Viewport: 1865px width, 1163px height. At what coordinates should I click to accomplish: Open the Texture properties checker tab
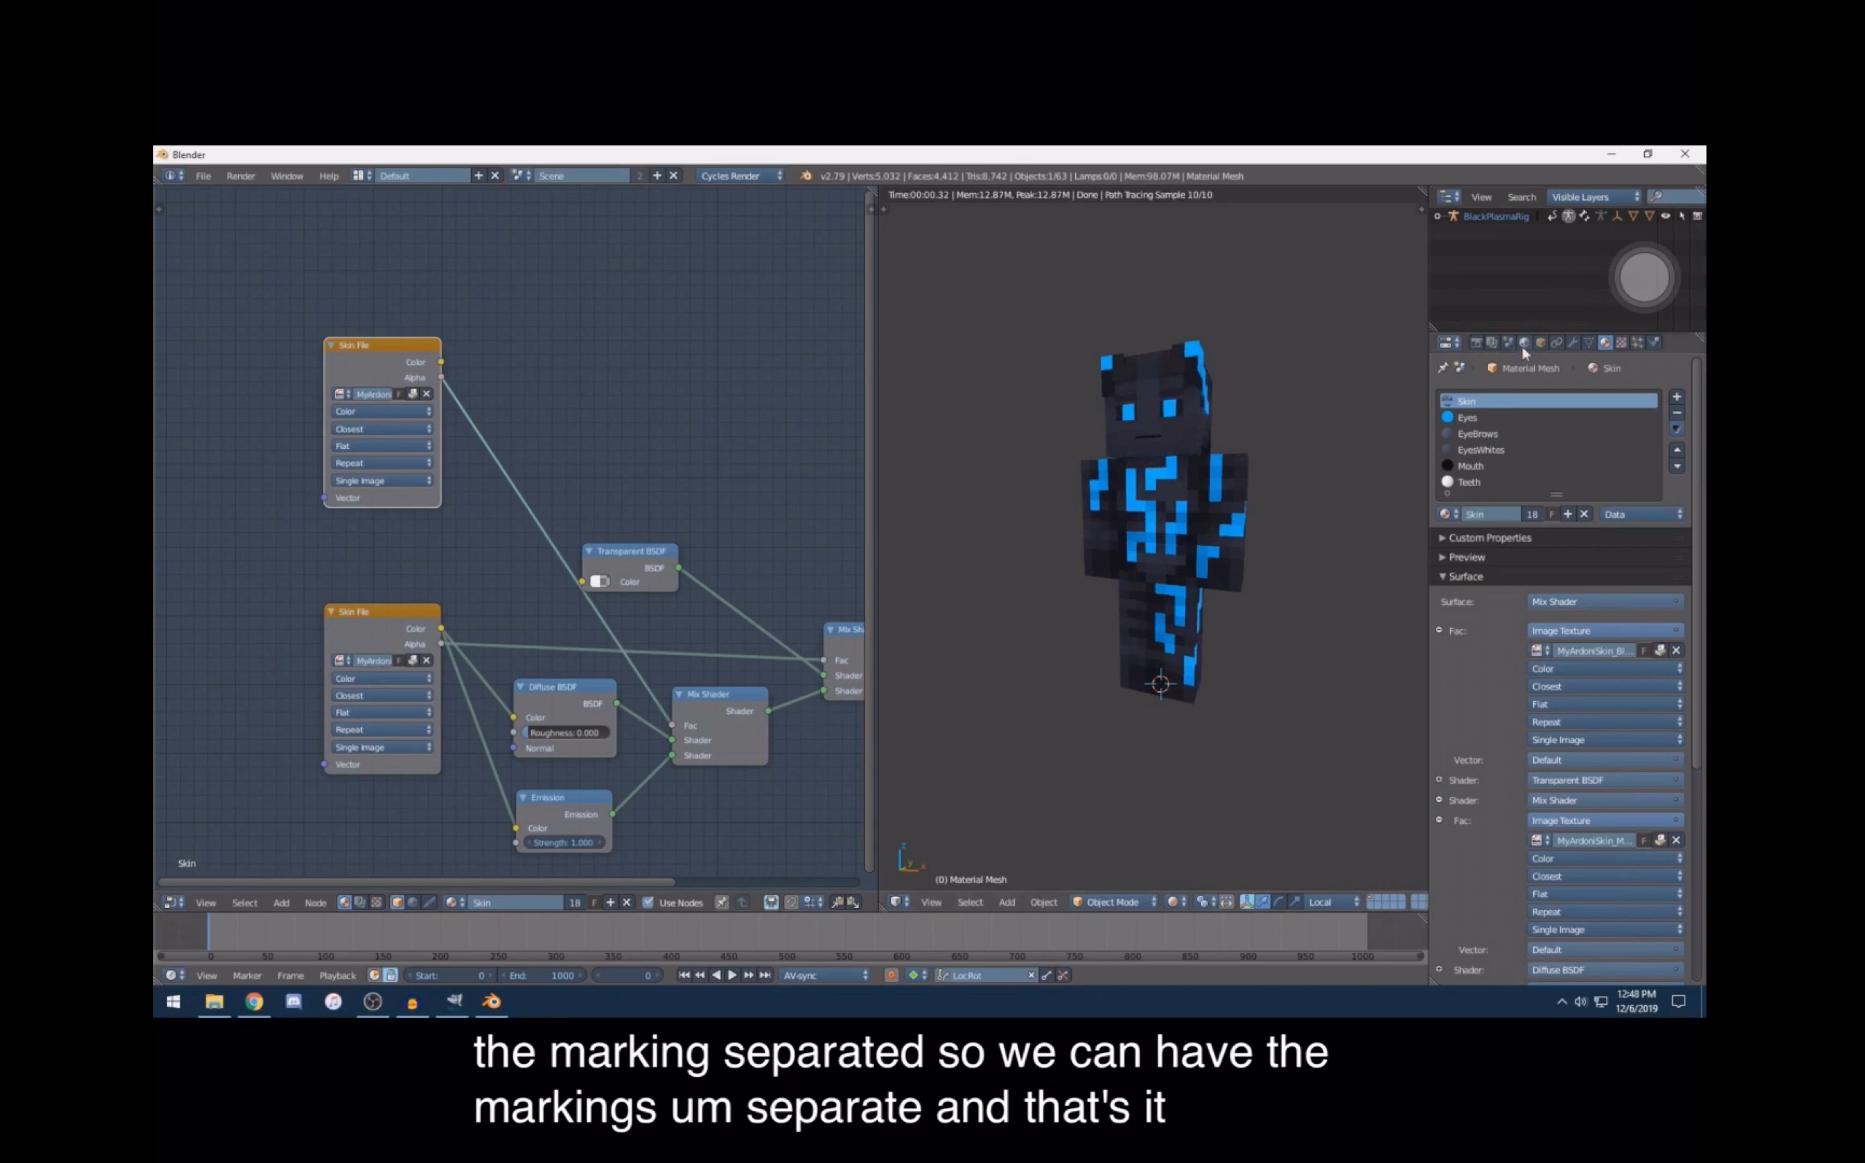coord(1621,343)
